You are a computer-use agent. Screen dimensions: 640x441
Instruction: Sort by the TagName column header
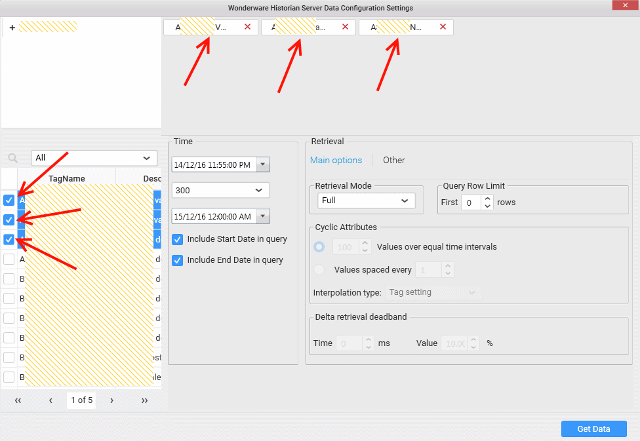click(66, 178)
